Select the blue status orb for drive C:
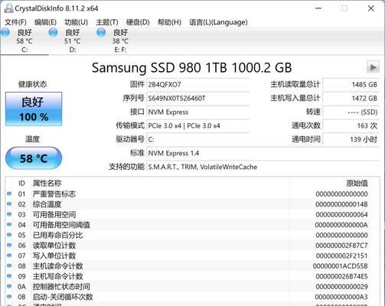The height and width of the screenshot is (306, 385). (5, 32)
